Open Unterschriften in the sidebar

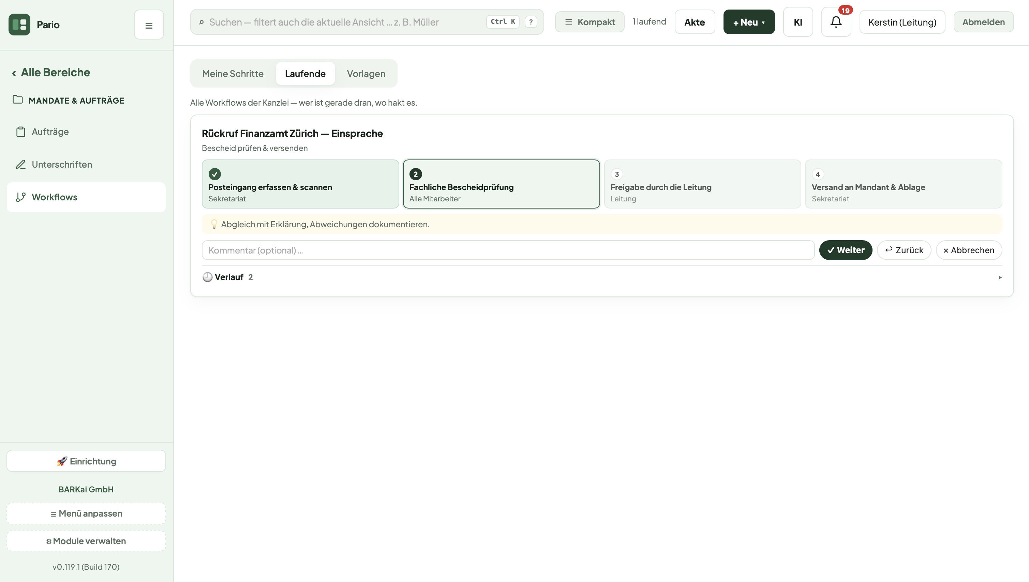pyautogui.click(x=86, y=164)
